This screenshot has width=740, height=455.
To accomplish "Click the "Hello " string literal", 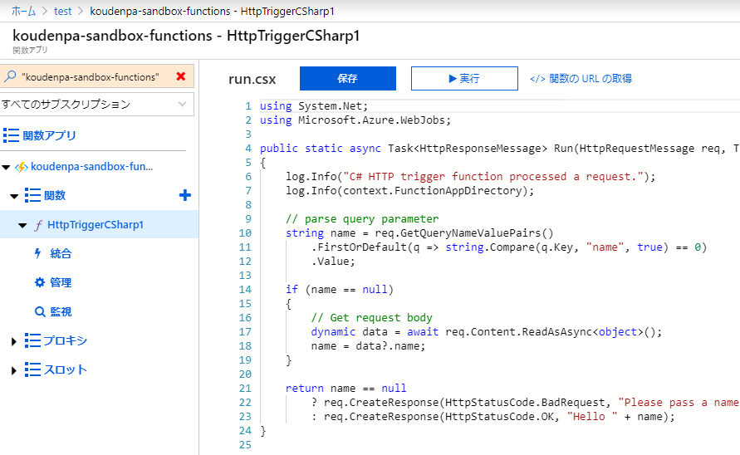I will (592, 416).
